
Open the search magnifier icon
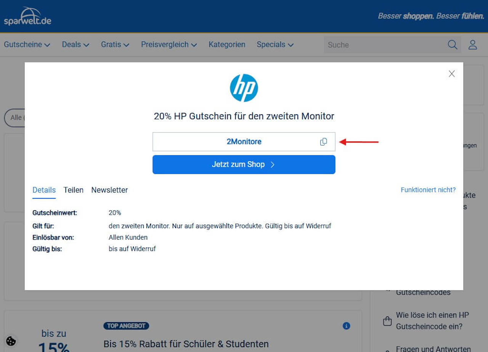tap(453, 45)
